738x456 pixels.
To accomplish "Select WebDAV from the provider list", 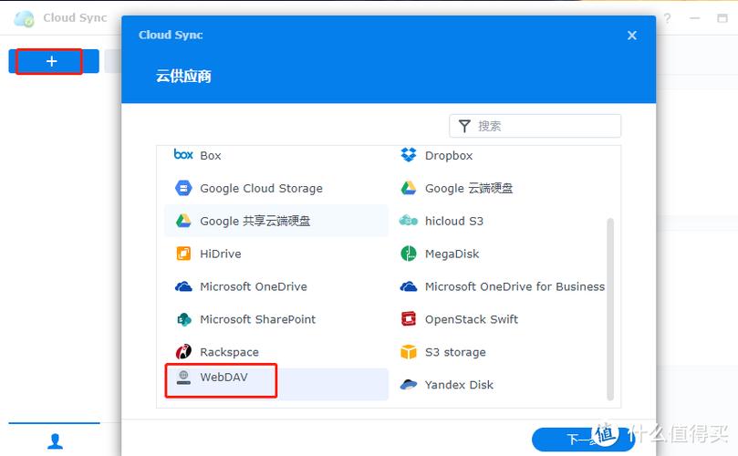I will pos(223,378).
